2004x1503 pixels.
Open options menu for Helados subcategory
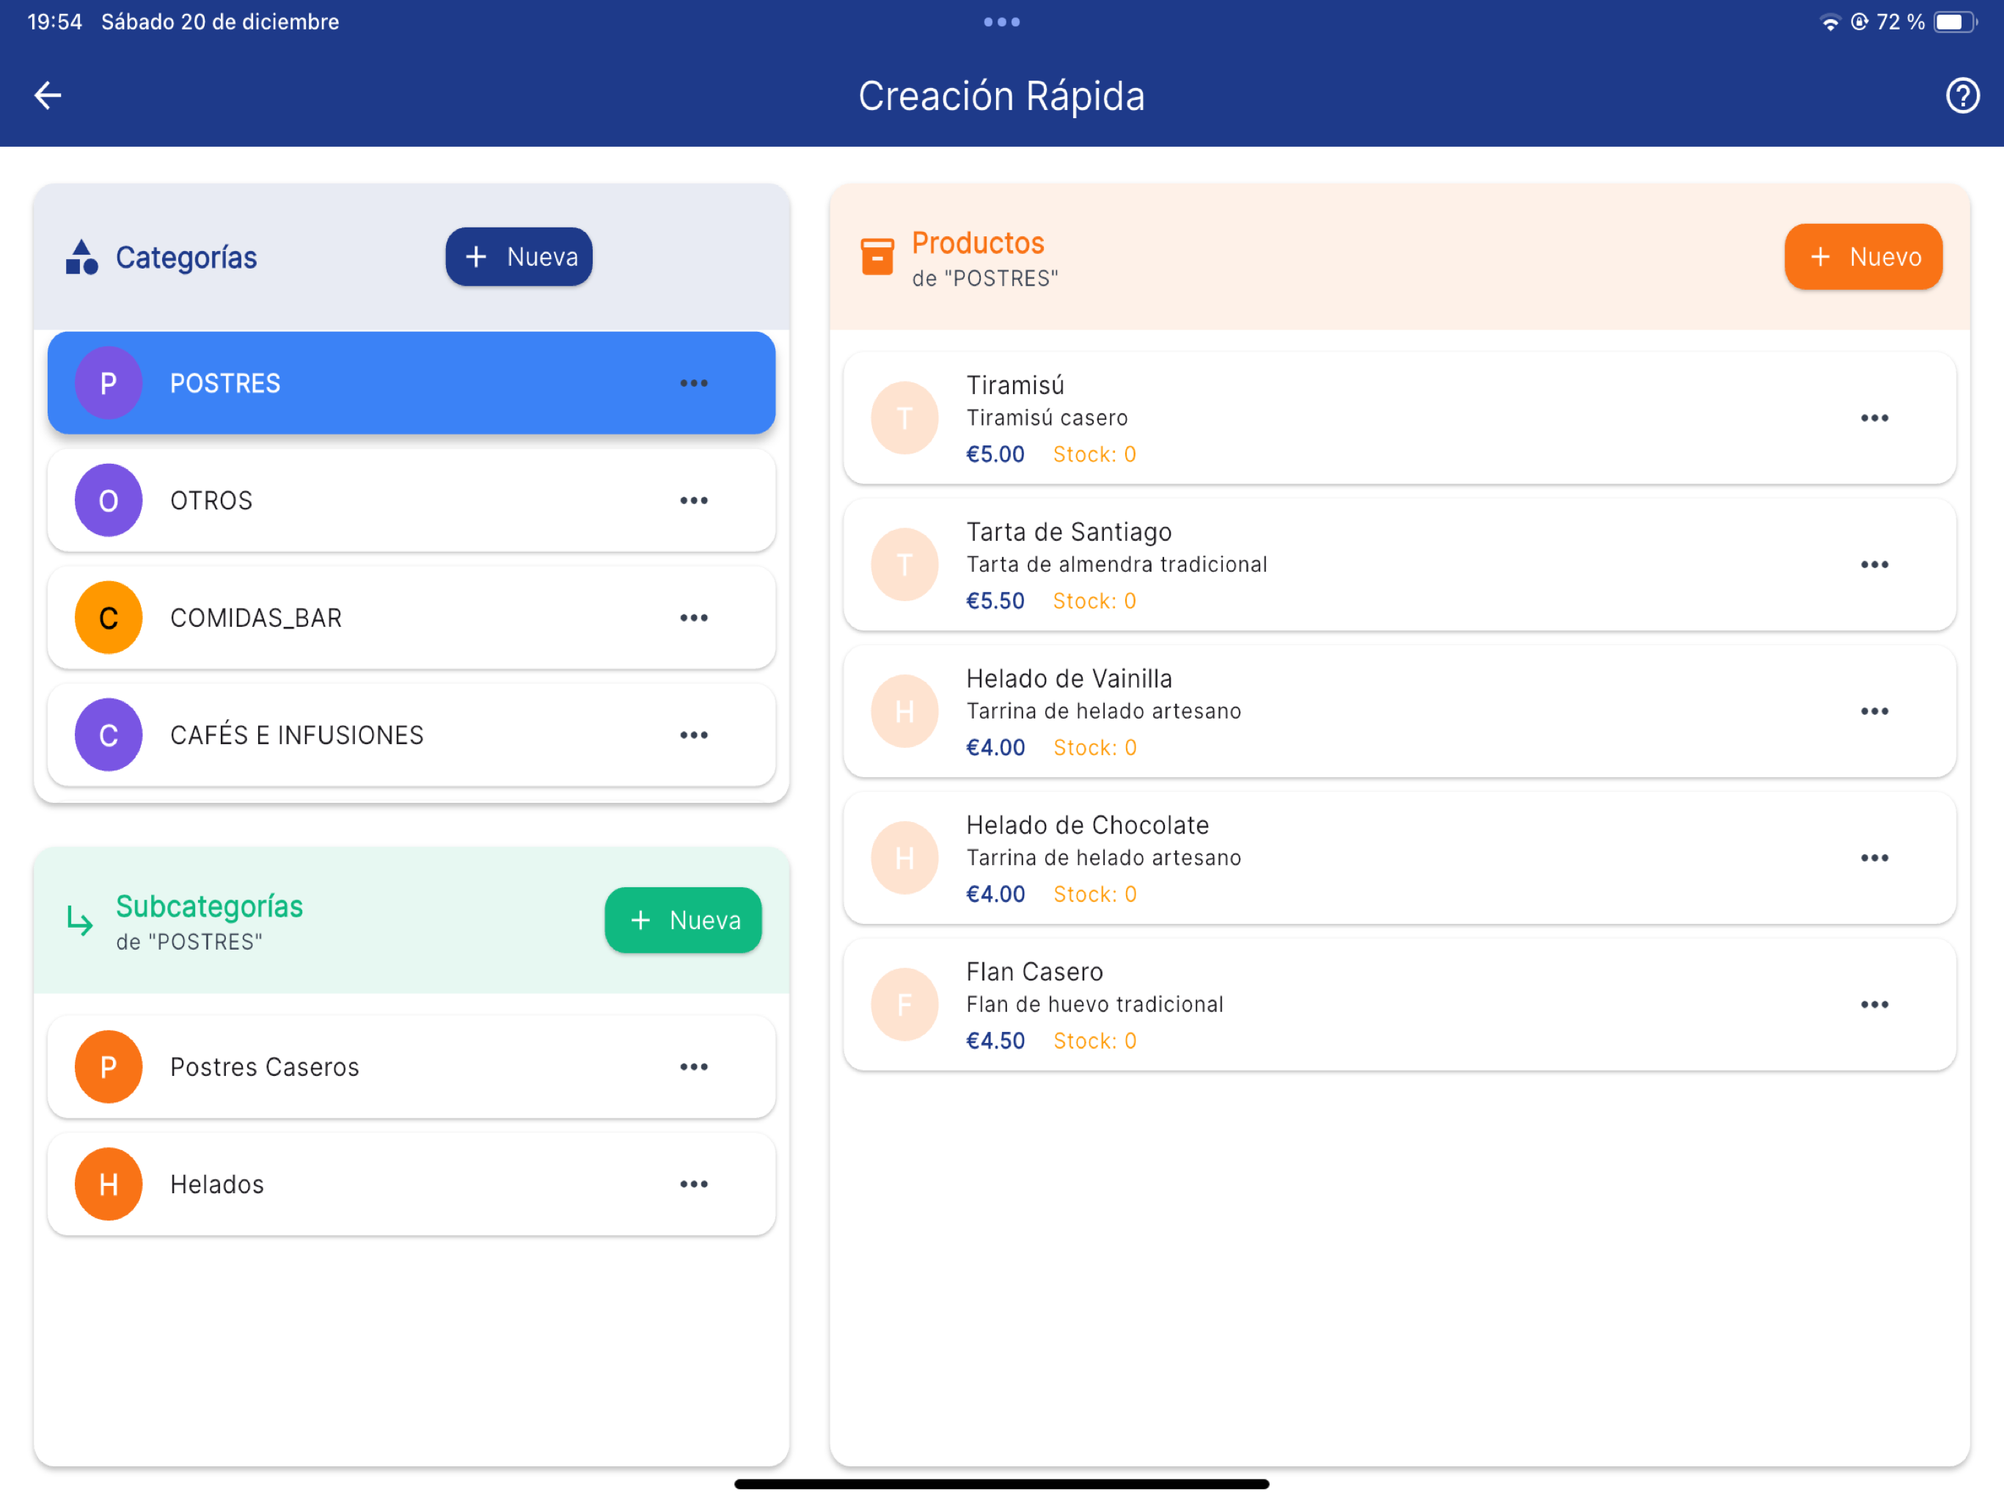click(x=694, y=1184)
